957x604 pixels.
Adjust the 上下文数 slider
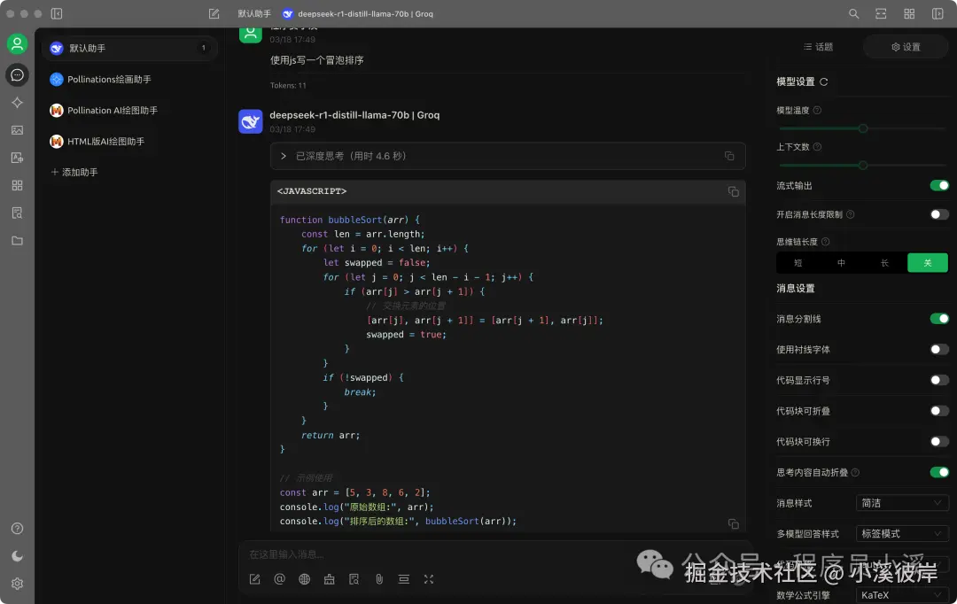(x=862, y=166)
